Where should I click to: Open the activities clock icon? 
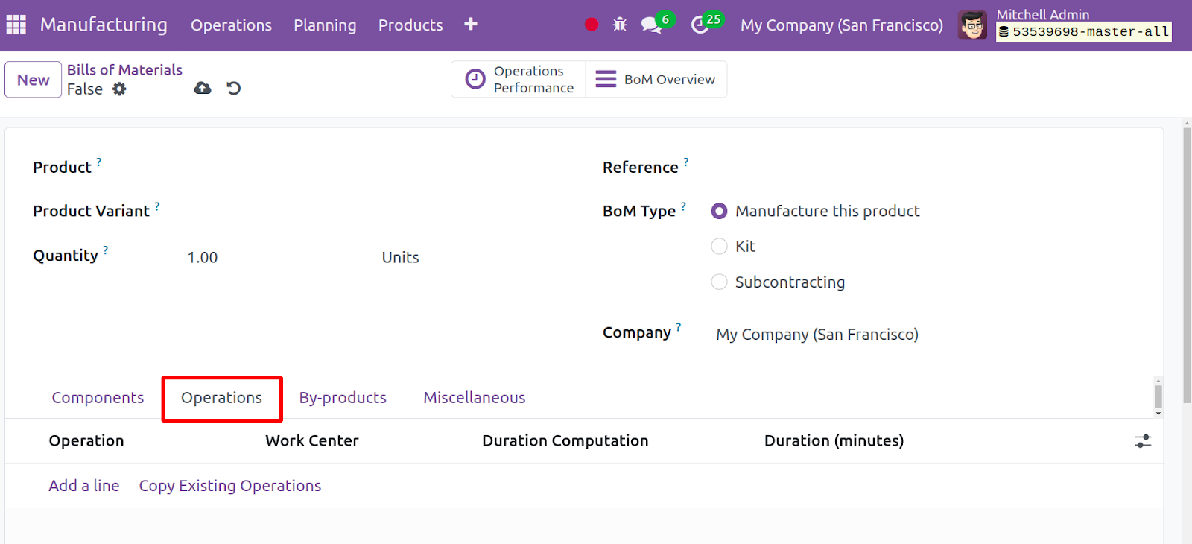(x=700, y=25)
